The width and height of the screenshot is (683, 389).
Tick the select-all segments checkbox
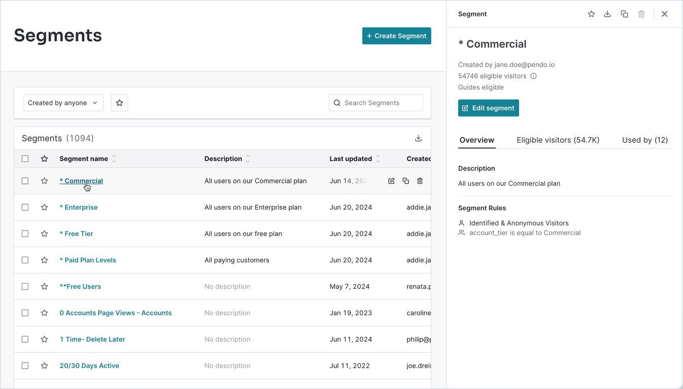tap(25, 159)
